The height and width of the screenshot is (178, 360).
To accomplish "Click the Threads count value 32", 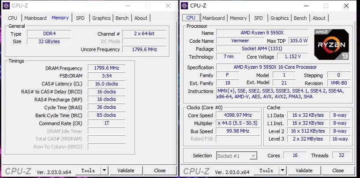I will click(x=341, y=155).
